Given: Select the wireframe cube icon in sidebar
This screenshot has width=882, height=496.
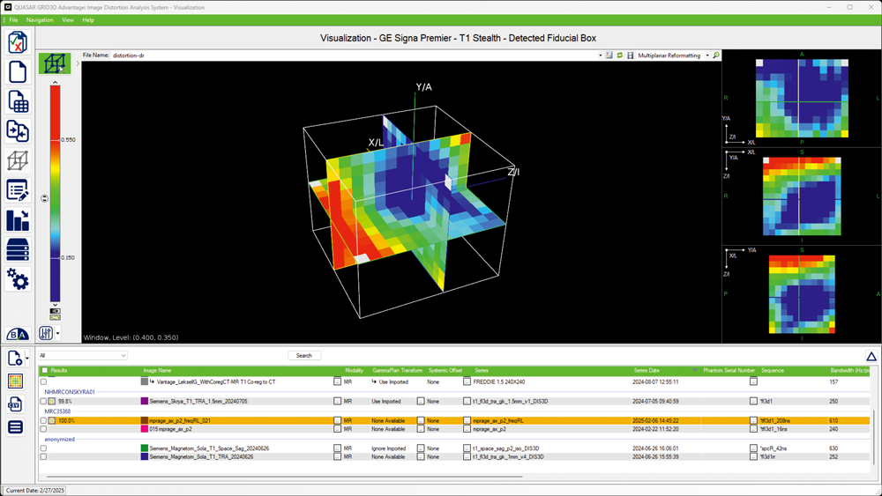Looking at the screenshot, I should [18, 161].
